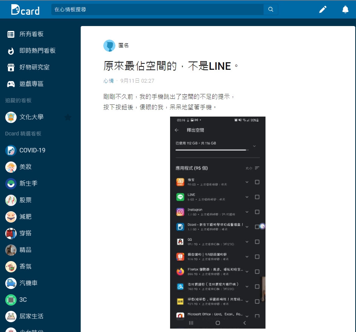Open the 精品 board
The width and height of the screenshot is (356, 332).
tap(25, 250)
